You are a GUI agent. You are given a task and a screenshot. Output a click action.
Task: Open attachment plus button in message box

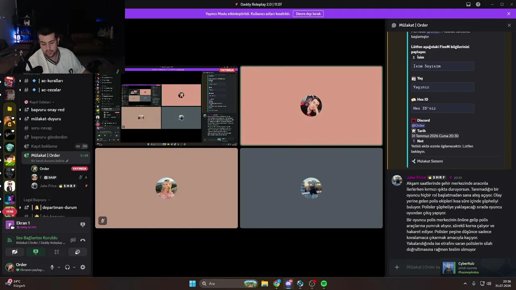click(397, 267)
